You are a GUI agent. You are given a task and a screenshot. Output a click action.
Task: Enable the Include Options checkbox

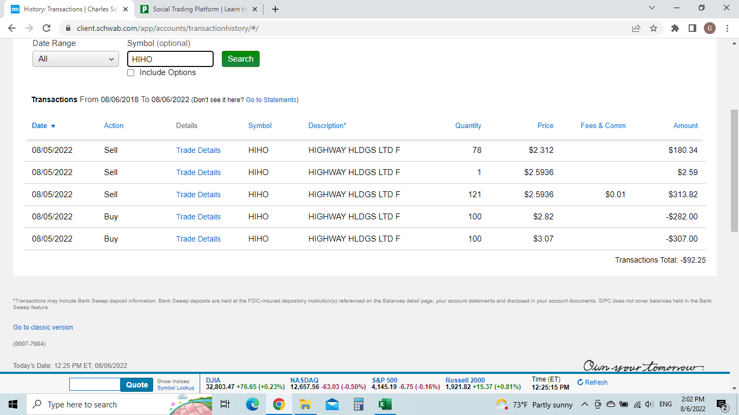point(130,72)
